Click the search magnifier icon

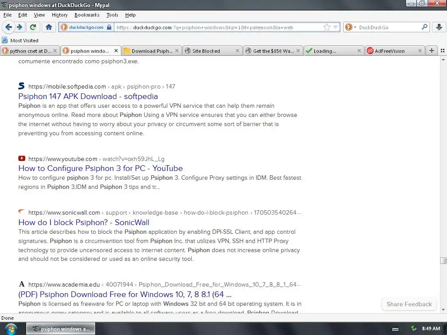click(x=424, y=27)
